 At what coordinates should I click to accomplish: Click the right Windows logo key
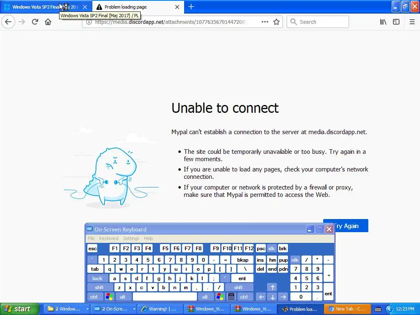coord(220,297)
